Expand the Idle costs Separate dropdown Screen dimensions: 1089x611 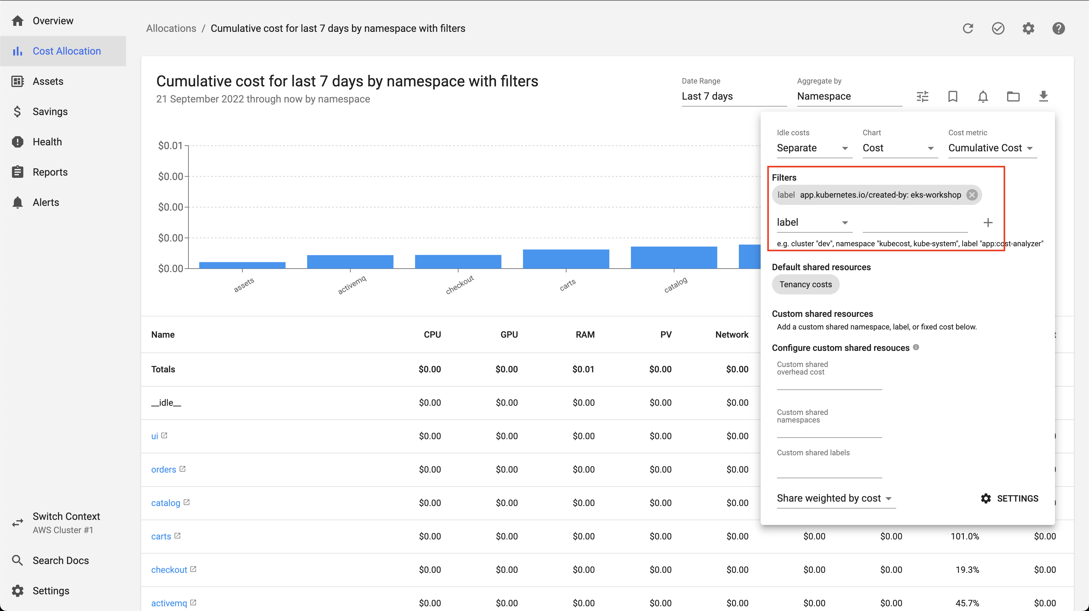(813, 148)
